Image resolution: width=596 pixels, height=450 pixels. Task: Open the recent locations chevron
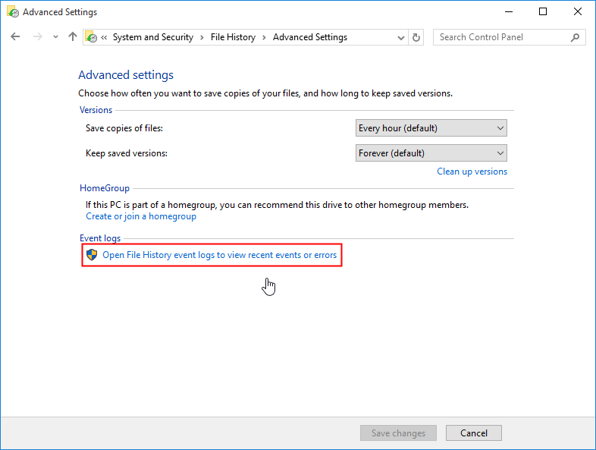(x=55, y=37)
